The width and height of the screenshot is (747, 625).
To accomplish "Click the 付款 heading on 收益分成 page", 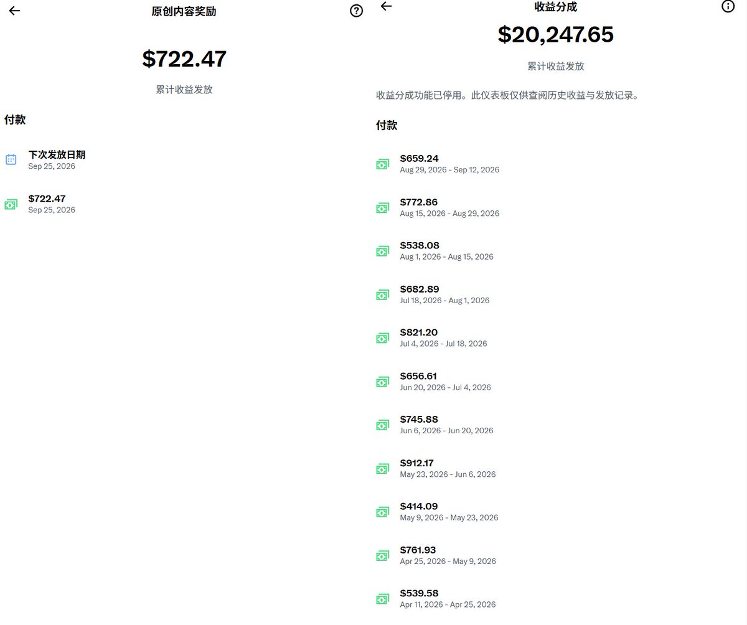I will click(387, 125).
